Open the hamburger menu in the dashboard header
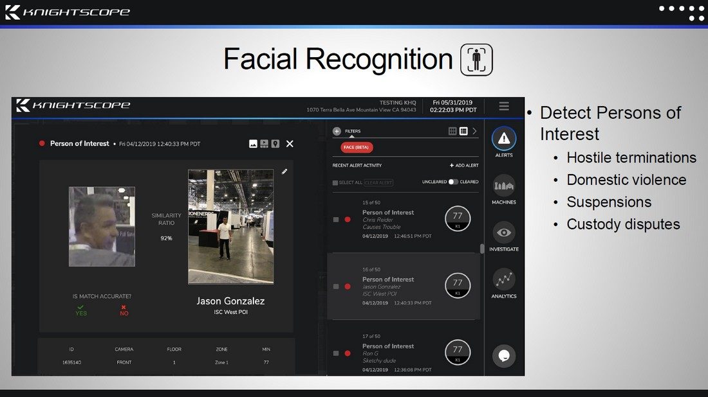 [504, 106]
